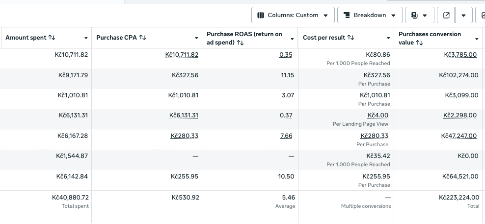Click Purchases conversion value sort arrows

(419, 43)
